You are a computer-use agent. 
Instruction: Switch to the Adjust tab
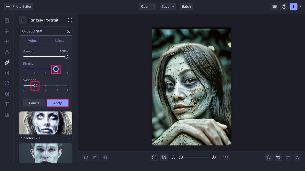pos(33,40)
